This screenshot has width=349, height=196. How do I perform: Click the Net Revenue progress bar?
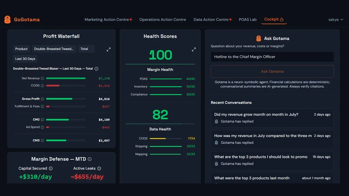click(x=66, y=78)
